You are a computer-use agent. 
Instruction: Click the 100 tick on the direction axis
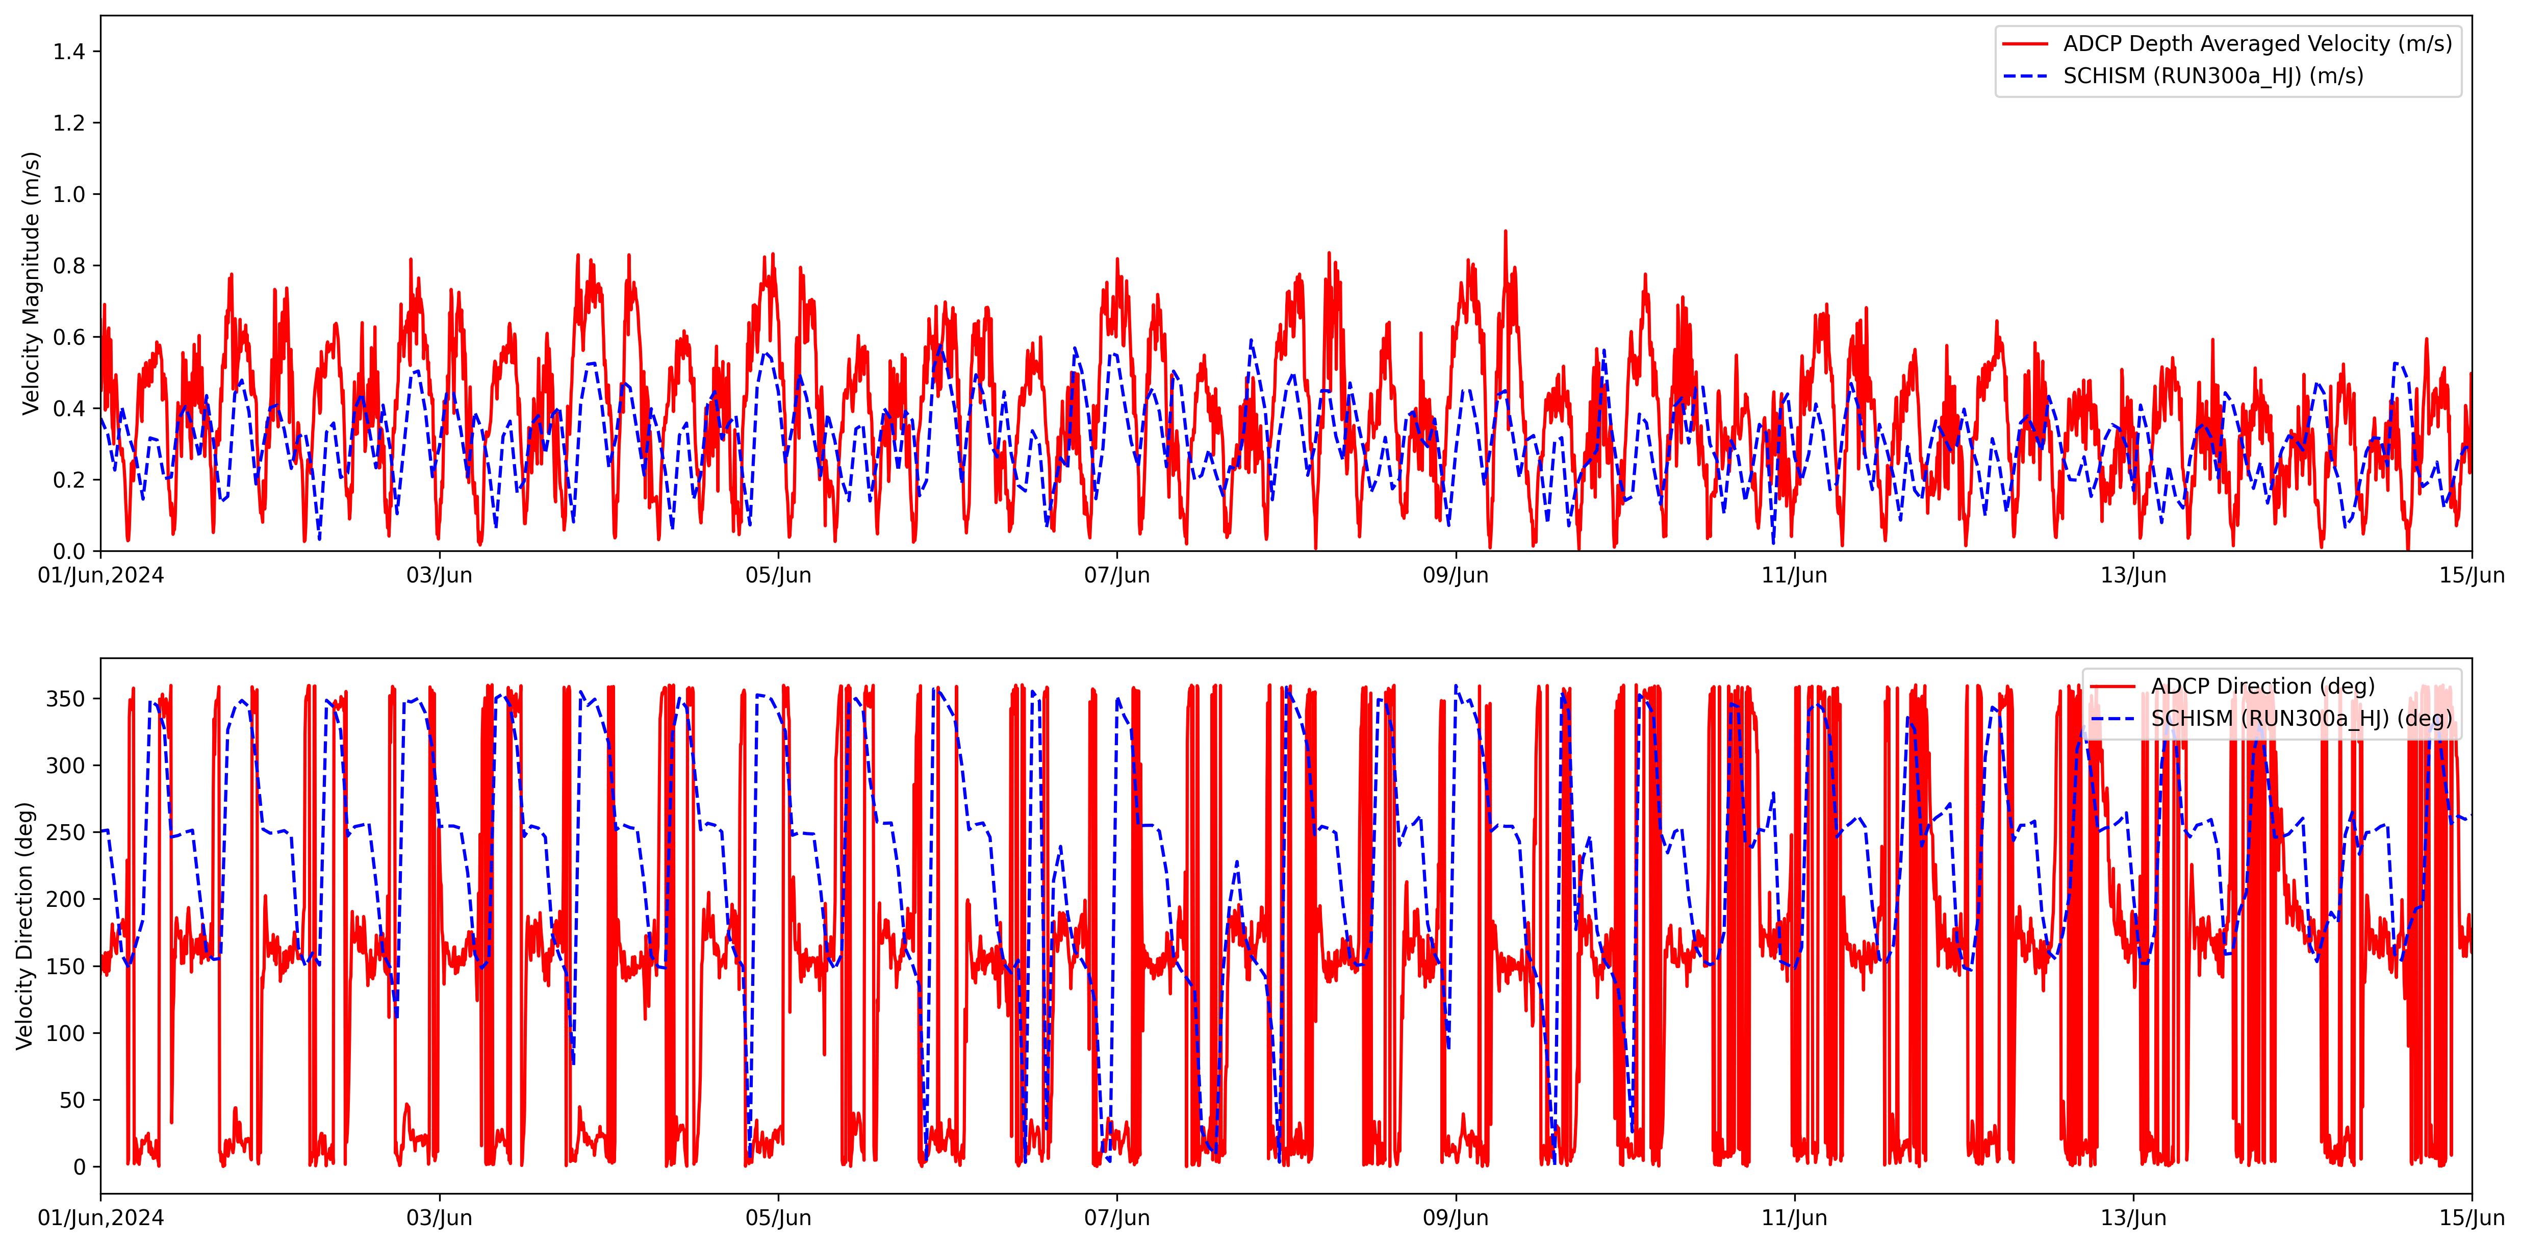point(66,1033)
